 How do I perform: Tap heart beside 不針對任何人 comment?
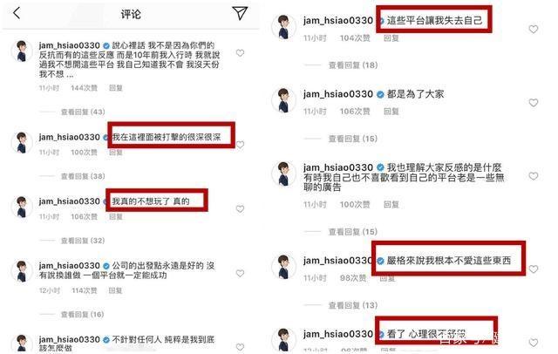click(241, 347)
